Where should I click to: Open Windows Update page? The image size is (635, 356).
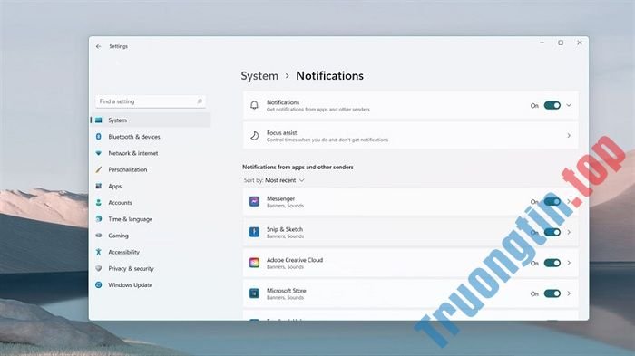pos(151,284)
